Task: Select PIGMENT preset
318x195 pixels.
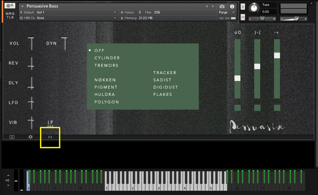Action: pos(106,87)
